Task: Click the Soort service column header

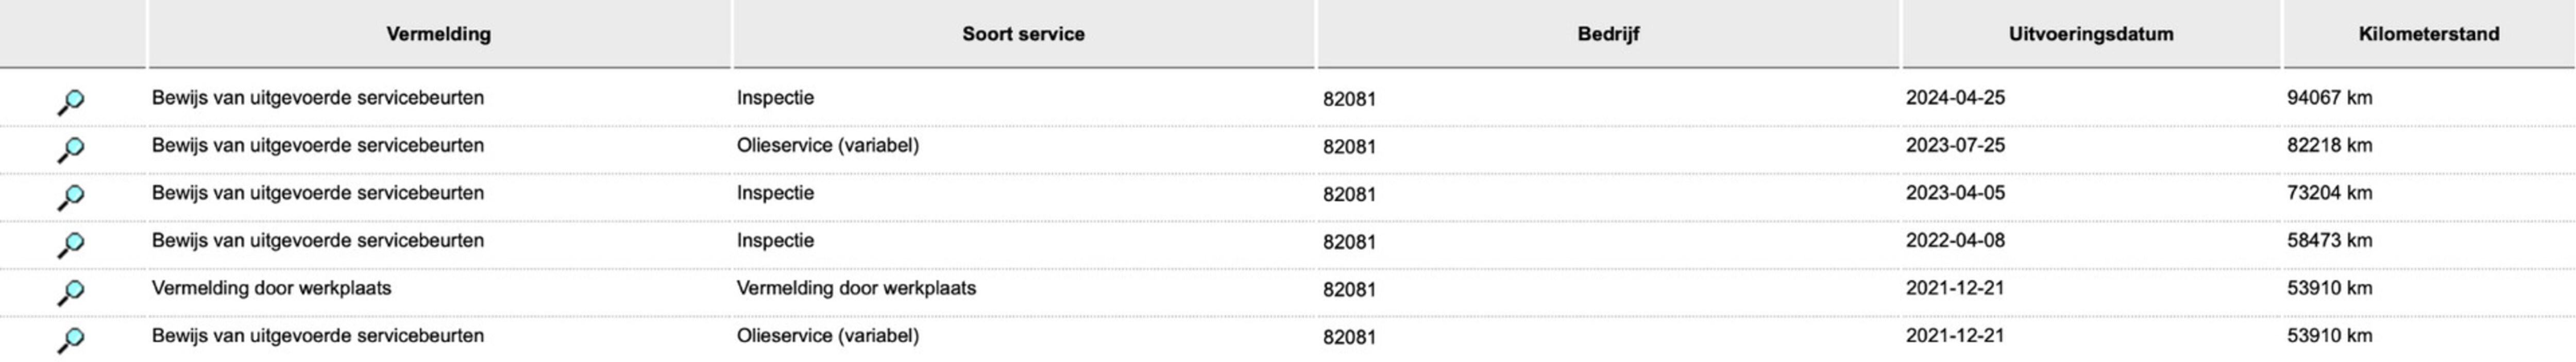Action: tap(1023, 34)
